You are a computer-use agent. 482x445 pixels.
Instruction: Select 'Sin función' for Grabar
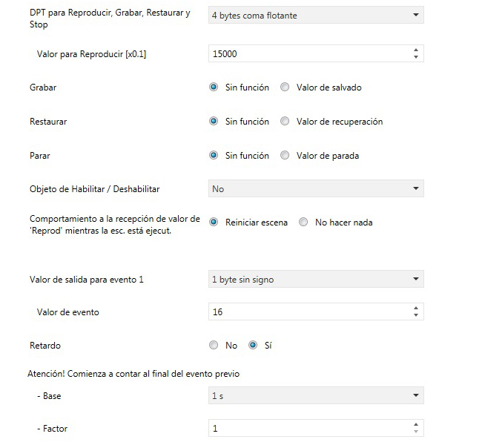coord(214,88)
